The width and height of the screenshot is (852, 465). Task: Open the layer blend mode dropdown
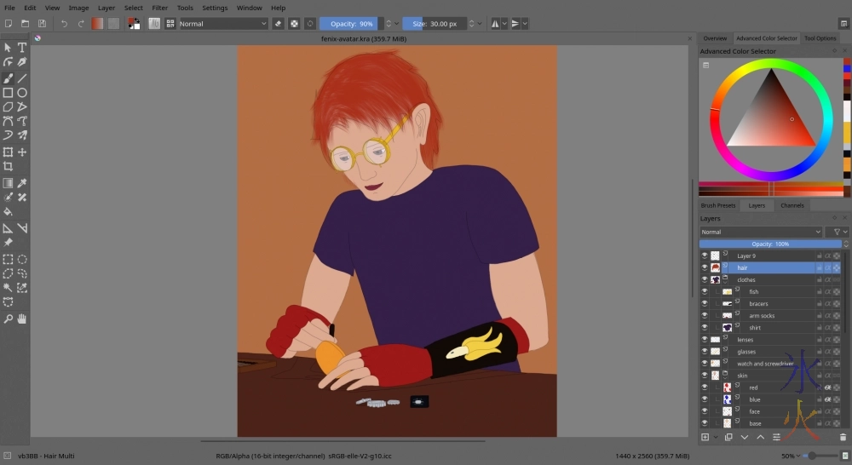click(x=761, y=232)
